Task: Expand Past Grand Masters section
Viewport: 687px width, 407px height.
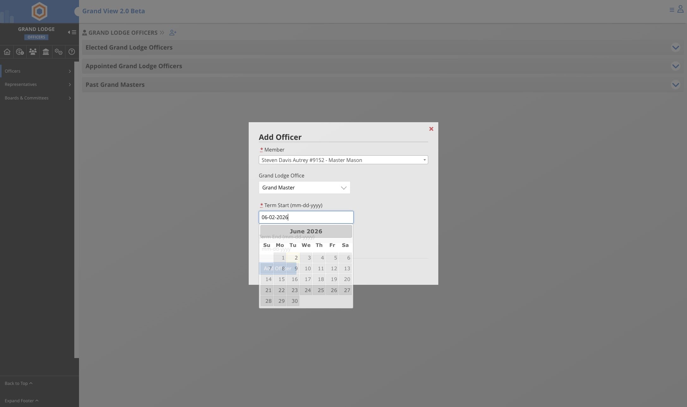Action: [675, 85]
